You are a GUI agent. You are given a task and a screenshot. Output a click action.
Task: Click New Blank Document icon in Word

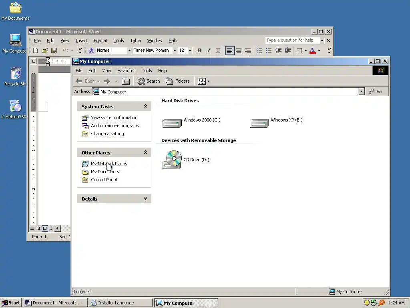[36, 50]
